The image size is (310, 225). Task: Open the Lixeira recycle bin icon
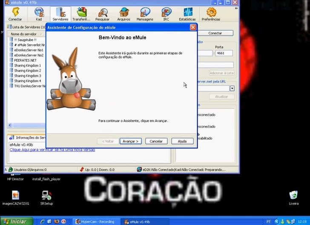click(293, 197)
